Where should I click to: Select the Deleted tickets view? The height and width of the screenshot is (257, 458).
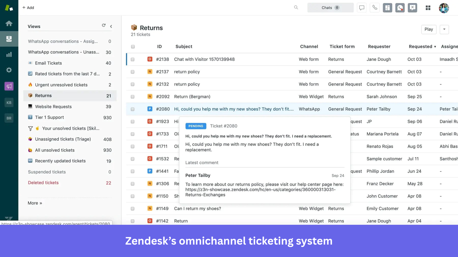43,182
